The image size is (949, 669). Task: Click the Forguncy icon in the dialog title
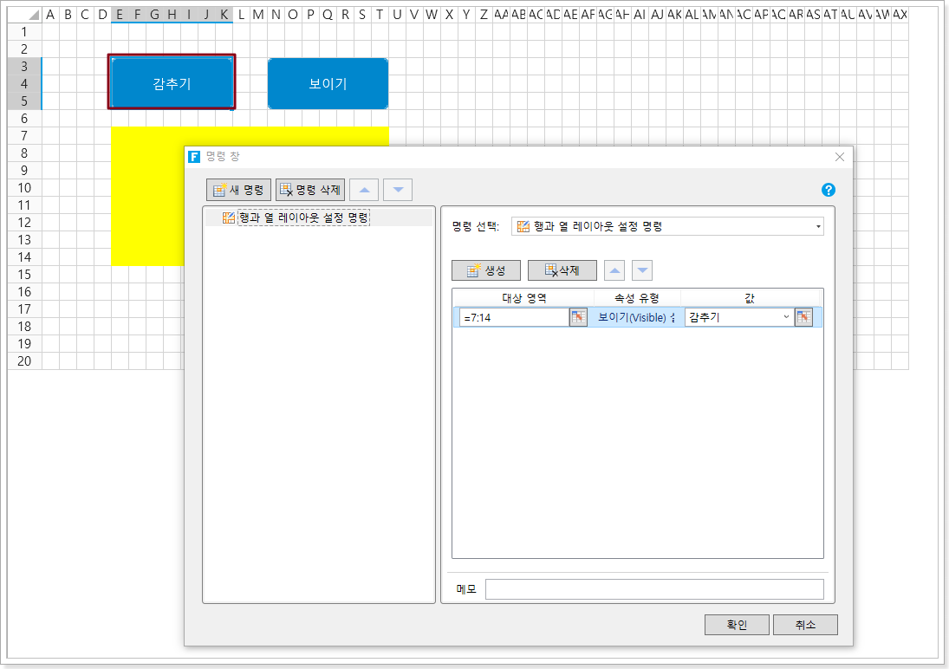click(x=193, y=157)
